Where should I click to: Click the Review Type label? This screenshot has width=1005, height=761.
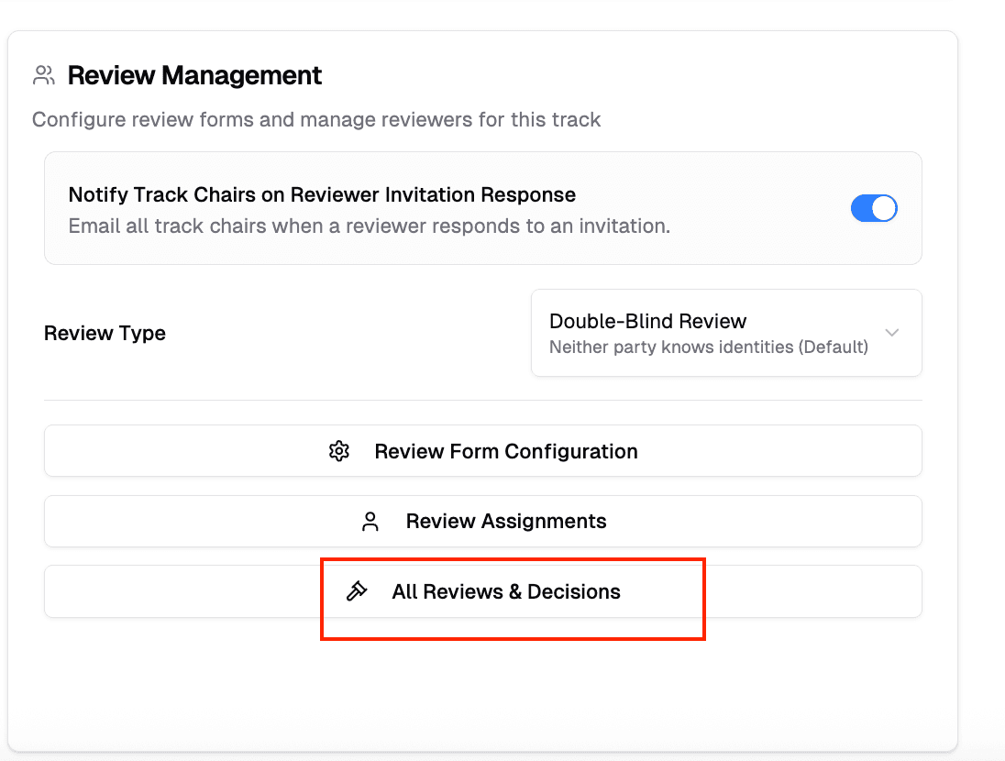105,333
